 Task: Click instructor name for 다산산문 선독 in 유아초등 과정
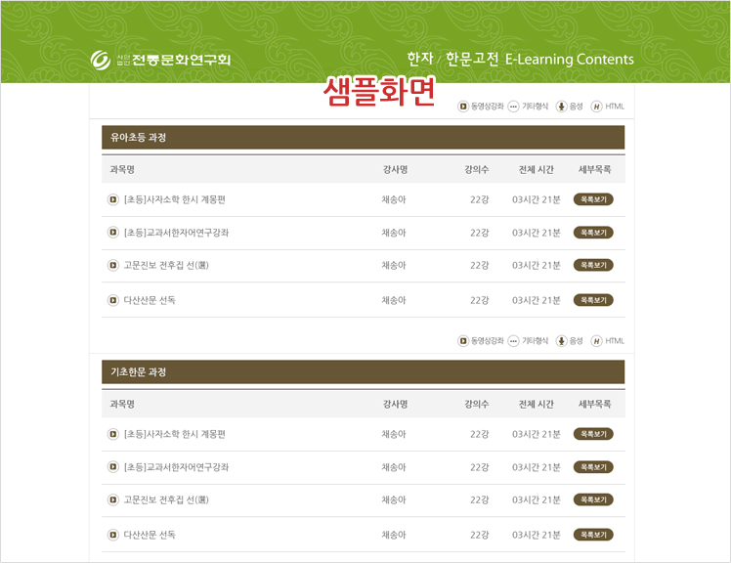[x=394, y=300]
